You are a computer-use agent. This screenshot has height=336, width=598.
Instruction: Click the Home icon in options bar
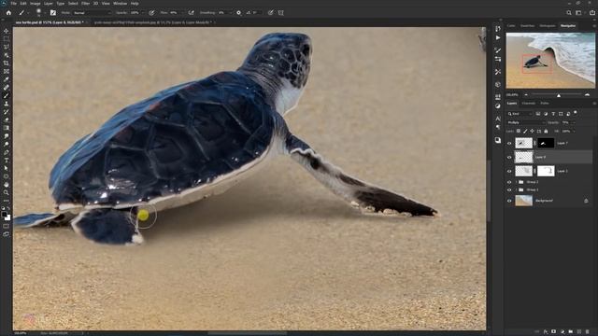[x=8, y=12]
